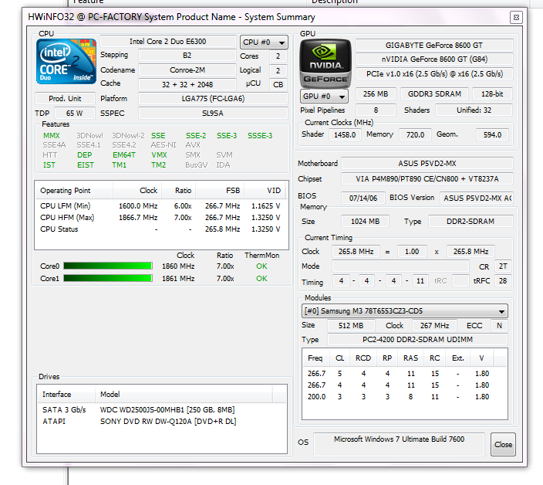Click the SL9SA SSPEC field
Image resolution: width=543 pixels, height=485 pixels.
[x=213, y=114]
